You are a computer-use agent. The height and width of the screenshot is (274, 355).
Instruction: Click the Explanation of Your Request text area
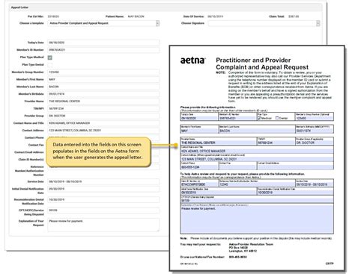[x=103, y=225]
